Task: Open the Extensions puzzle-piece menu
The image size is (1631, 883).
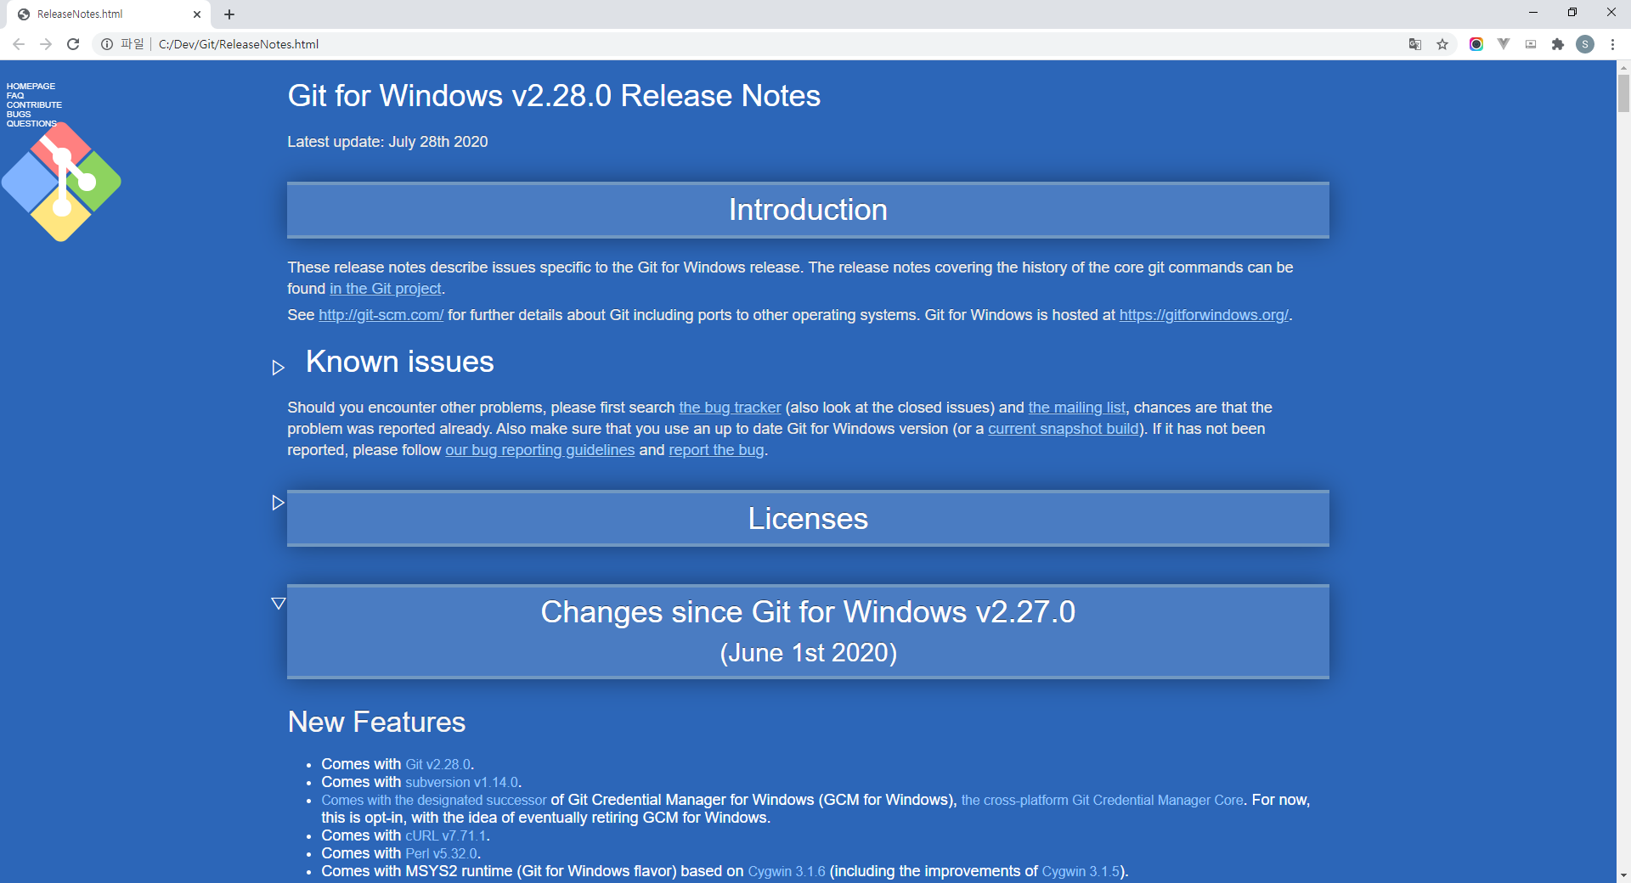Action: tap(1558, 44)
